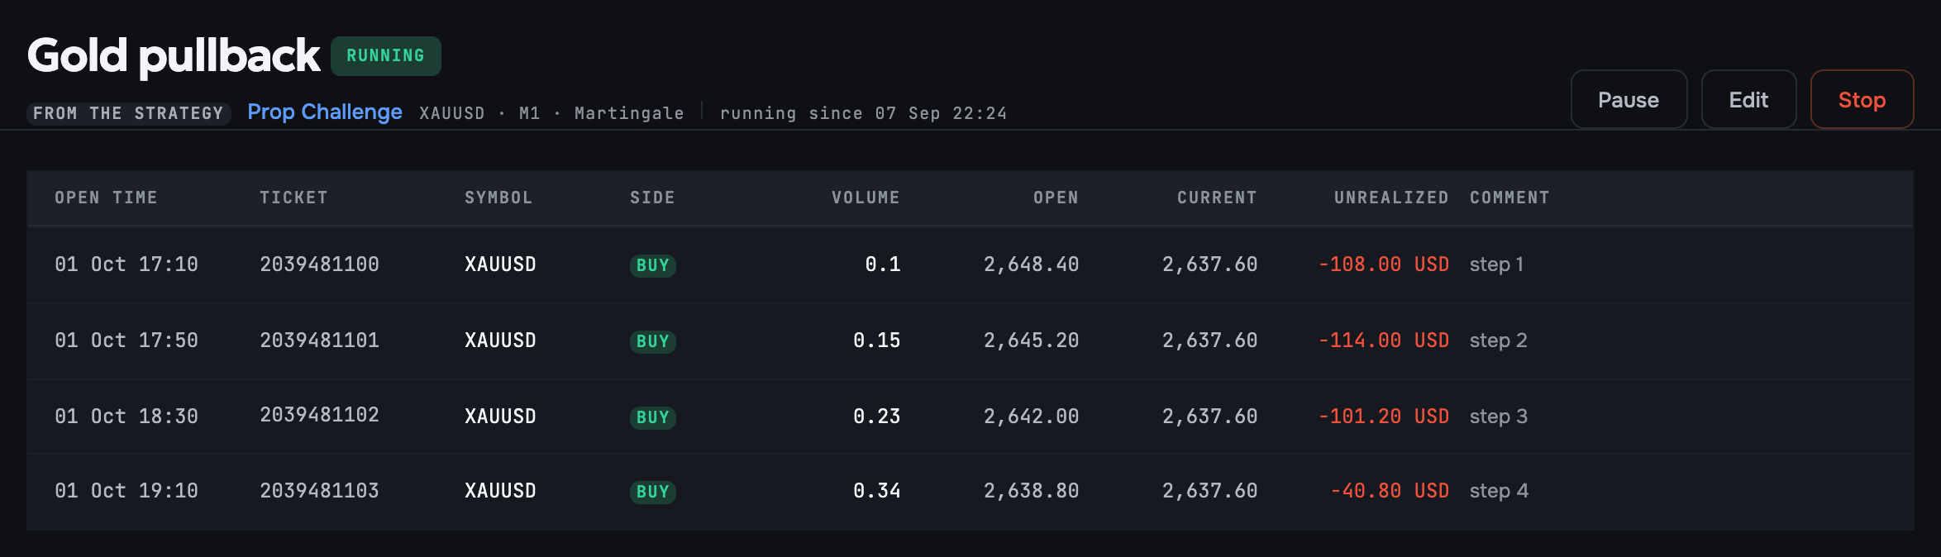The height and width of the screenshot is (557, 1941).
Task: Click the XAUUSD · M1 · Martingale info text
Action: click(x=551, y=113)
